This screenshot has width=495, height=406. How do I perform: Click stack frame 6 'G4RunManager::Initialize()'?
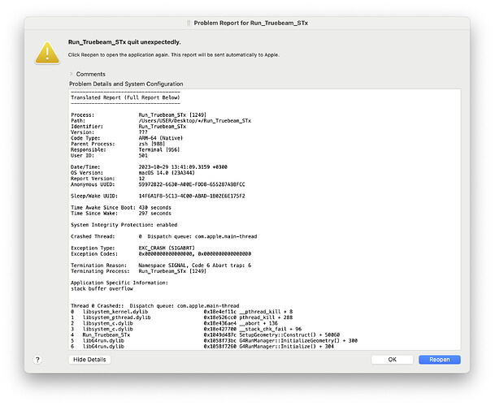(x=202, y=347)
